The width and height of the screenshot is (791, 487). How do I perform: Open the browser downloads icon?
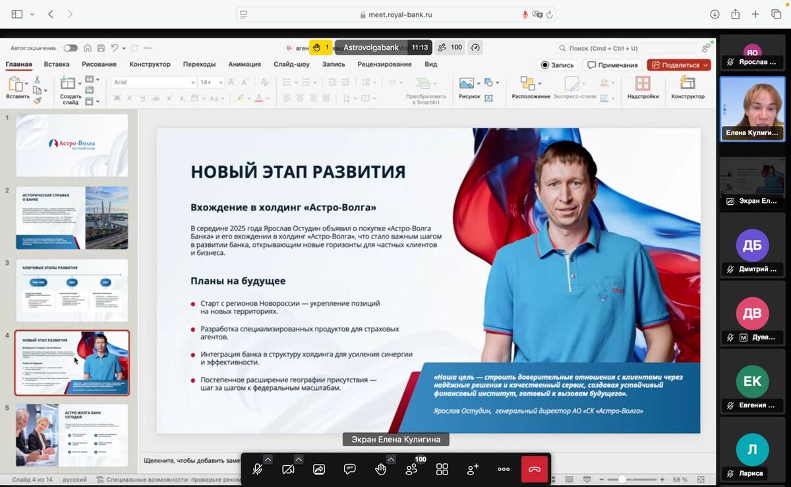[x=715, y=14]
